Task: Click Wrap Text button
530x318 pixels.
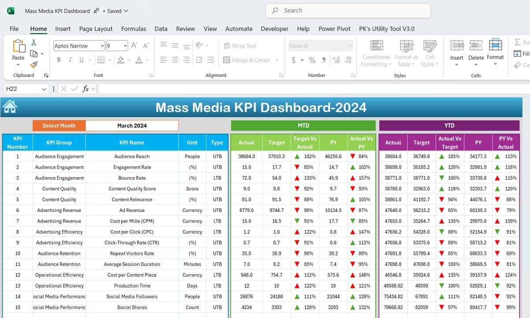Action: [x=240, y=45]
